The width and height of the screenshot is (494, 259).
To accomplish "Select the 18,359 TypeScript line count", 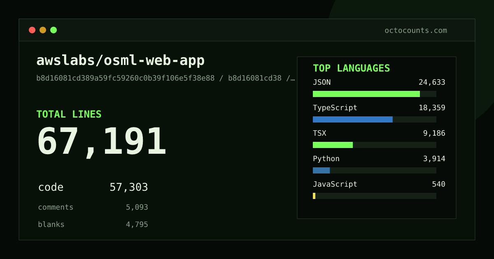I will (x=432, y=108).
